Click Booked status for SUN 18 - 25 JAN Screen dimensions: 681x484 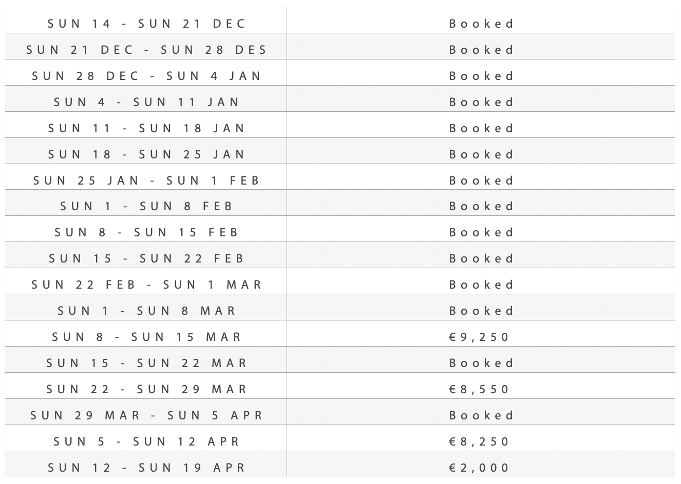click(481, 154)
